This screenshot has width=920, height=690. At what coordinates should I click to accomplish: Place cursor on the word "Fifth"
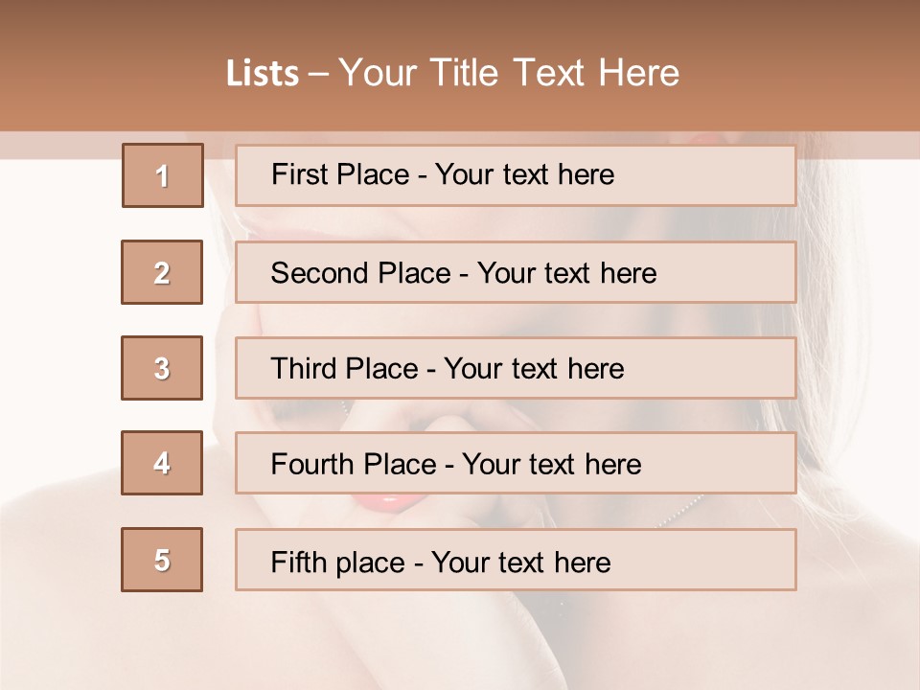point(297,562)
